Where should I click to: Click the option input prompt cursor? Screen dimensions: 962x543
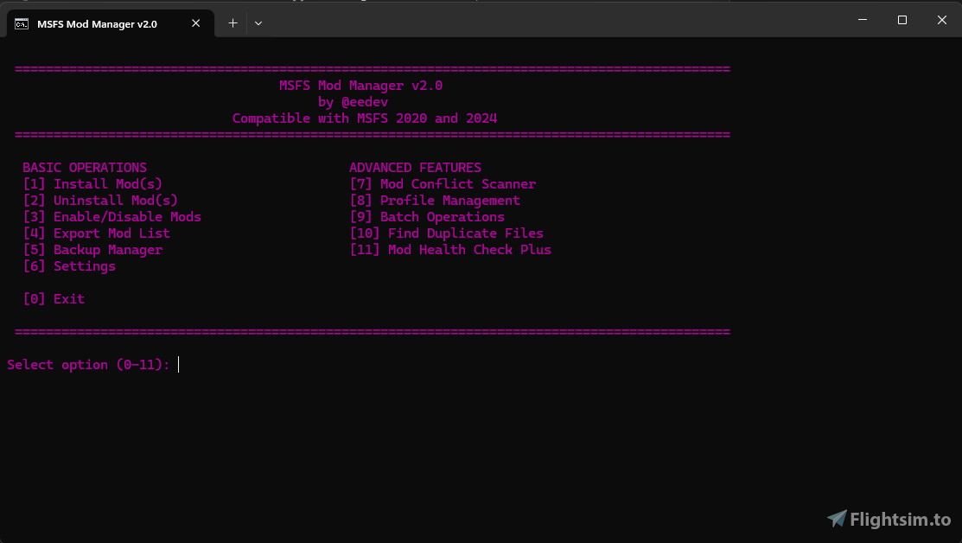pos(179,364)
